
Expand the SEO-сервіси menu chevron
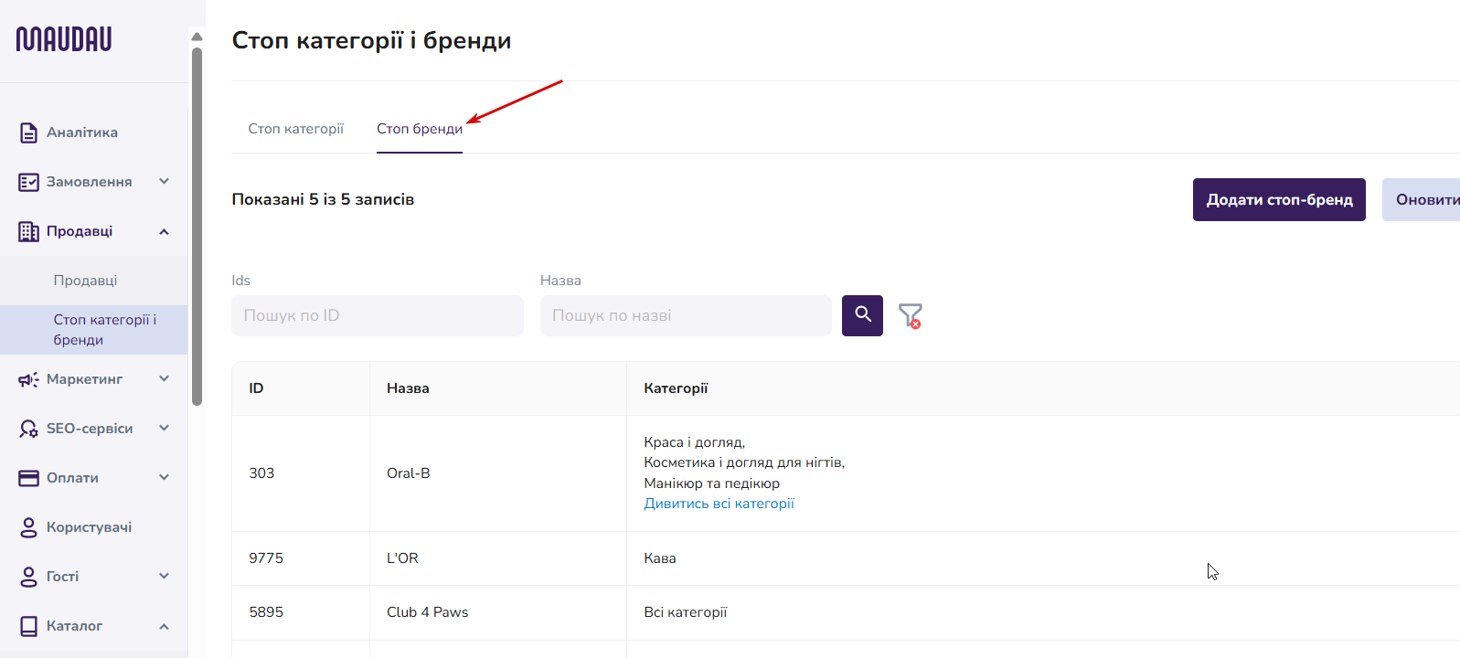pos(164,428)
